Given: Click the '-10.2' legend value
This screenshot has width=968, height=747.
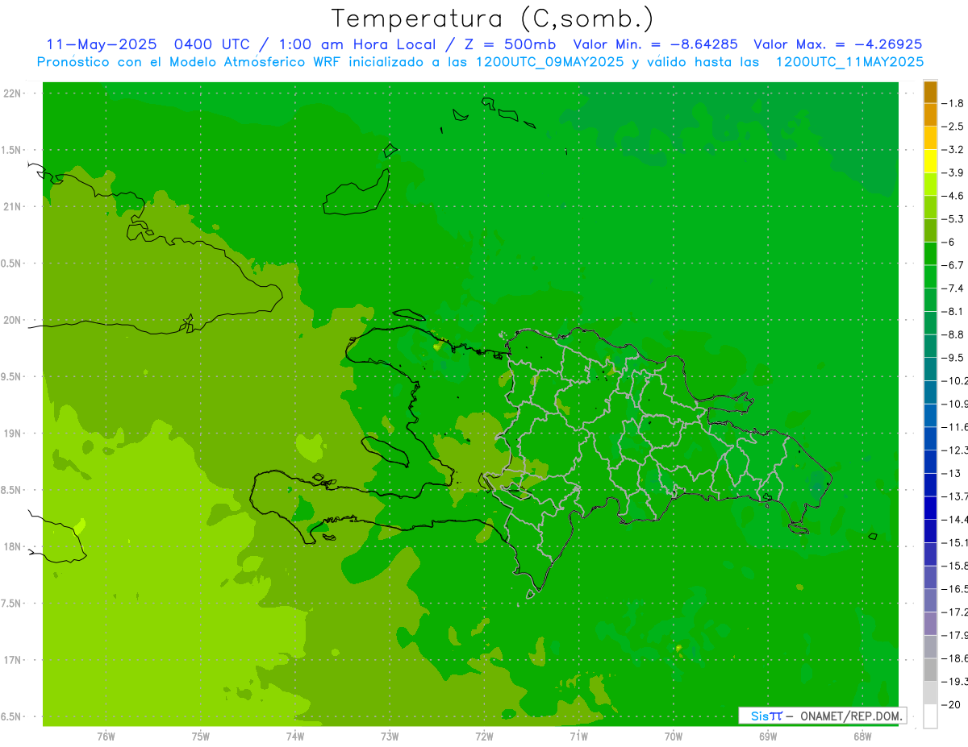Looking at the screenshot, I should click(954, 380).
